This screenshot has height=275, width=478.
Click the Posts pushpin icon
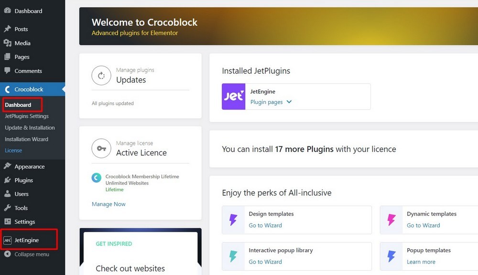pos(7,29)
